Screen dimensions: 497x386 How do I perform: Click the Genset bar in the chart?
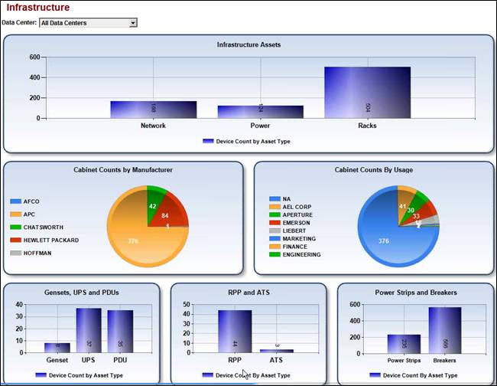pos(57,348)
